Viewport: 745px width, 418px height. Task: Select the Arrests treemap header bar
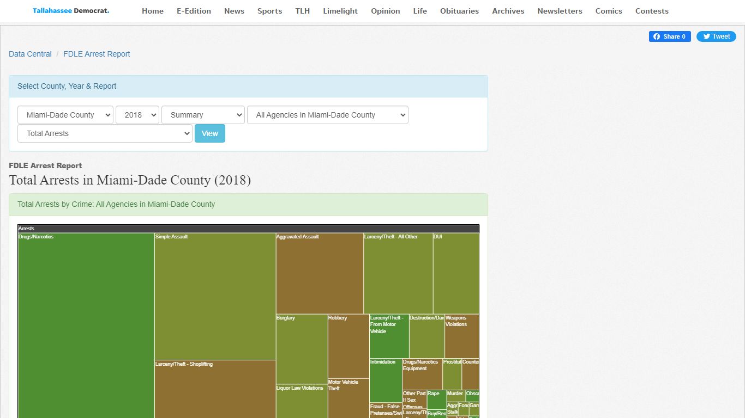point(249,229)
